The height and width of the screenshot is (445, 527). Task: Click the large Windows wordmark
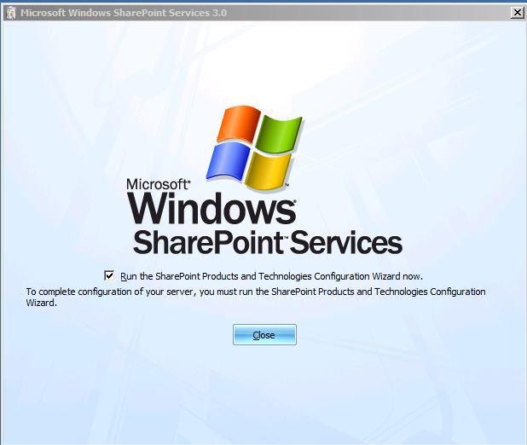point(211,209)
